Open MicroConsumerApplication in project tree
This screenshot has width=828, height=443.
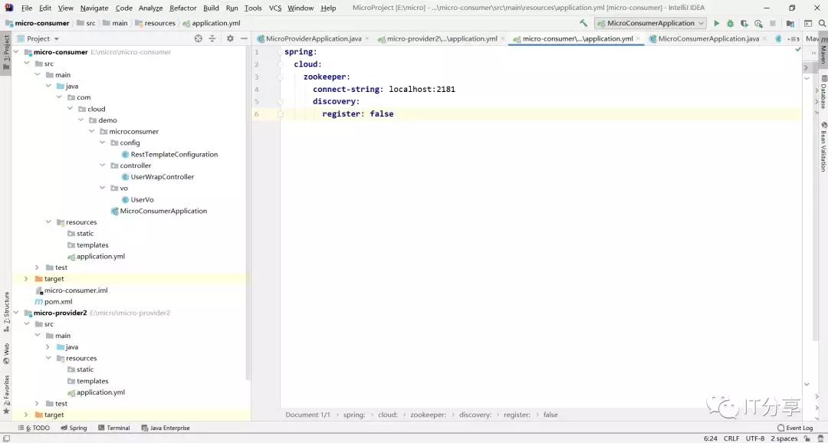tap(159, 211)
